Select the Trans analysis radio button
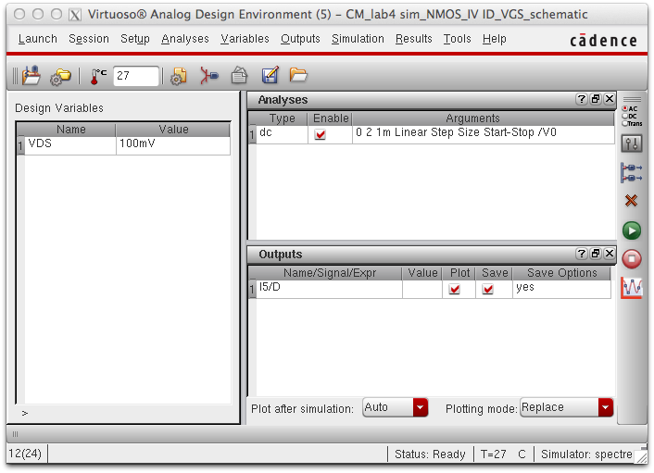 click(x=624, y=123)
